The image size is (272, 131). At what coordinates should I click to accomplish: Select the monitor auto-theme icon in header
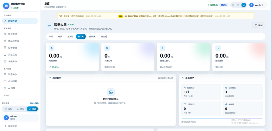pyautogui.click(x=244, y=5)
